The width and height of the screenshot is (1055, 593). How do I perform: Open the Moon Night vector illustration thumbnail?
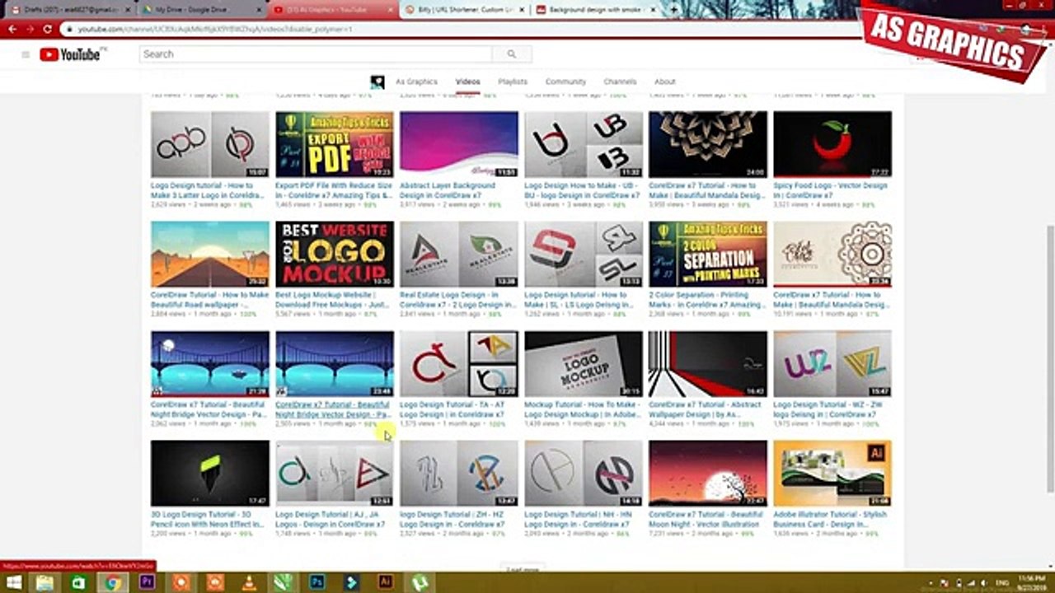pos(708,473)
